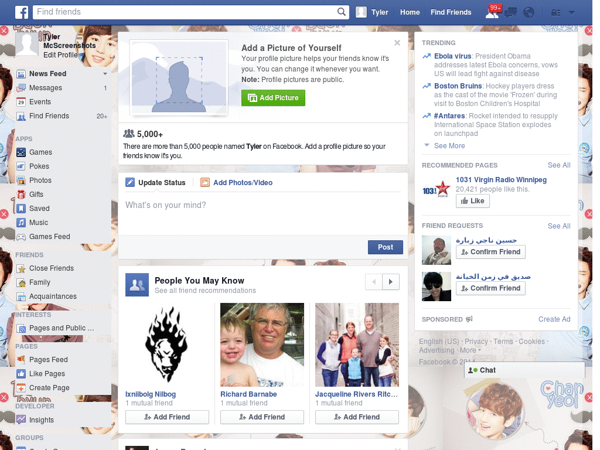The image size is (600, 450).
Task: Expand the account dropdown arrow in top bar
Action: [572, 13]
